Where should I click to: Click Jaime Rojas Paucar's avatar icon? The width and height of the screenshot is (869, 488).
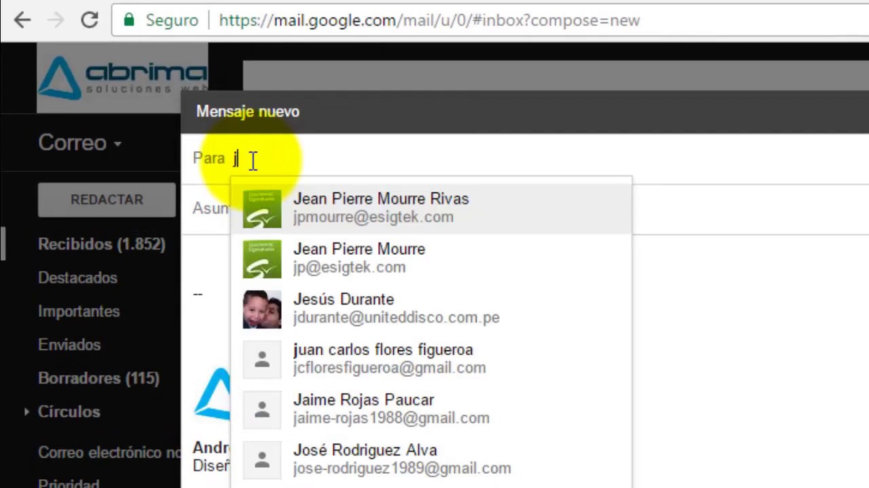(262, 409)
